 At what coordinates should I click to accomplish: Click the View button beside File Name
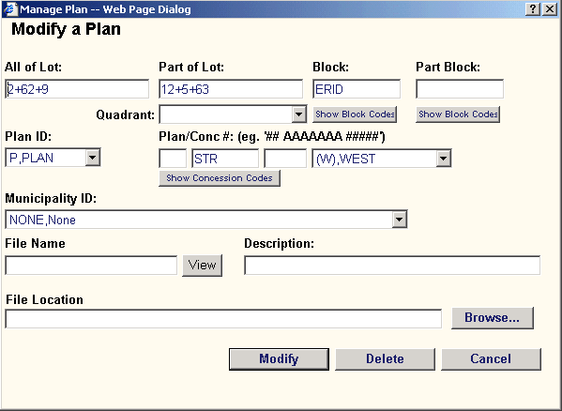tap(202, 266)
